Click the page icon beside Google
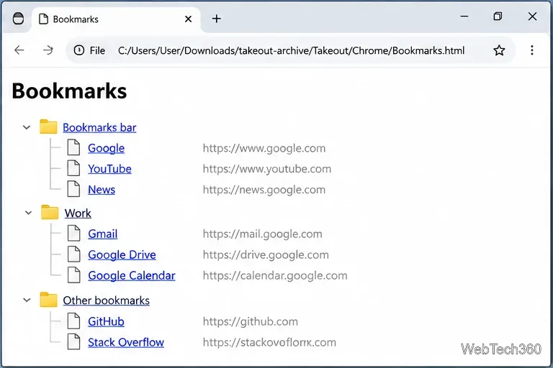553x368 pixels. tap(73, 147)
